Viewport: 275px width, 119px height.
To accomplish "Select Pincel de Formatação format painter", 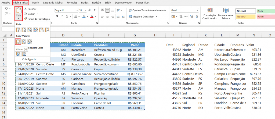I will coord(37,19).
